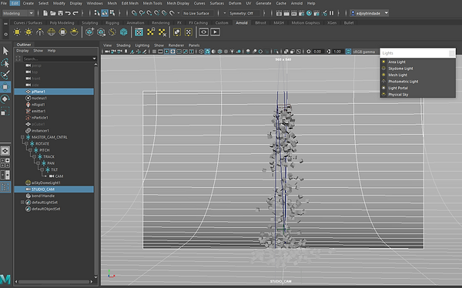Screen dimensions: 462x288
Task: Toggle smooth shade all in viewport toolbar
Action: (x=207, y=52)
